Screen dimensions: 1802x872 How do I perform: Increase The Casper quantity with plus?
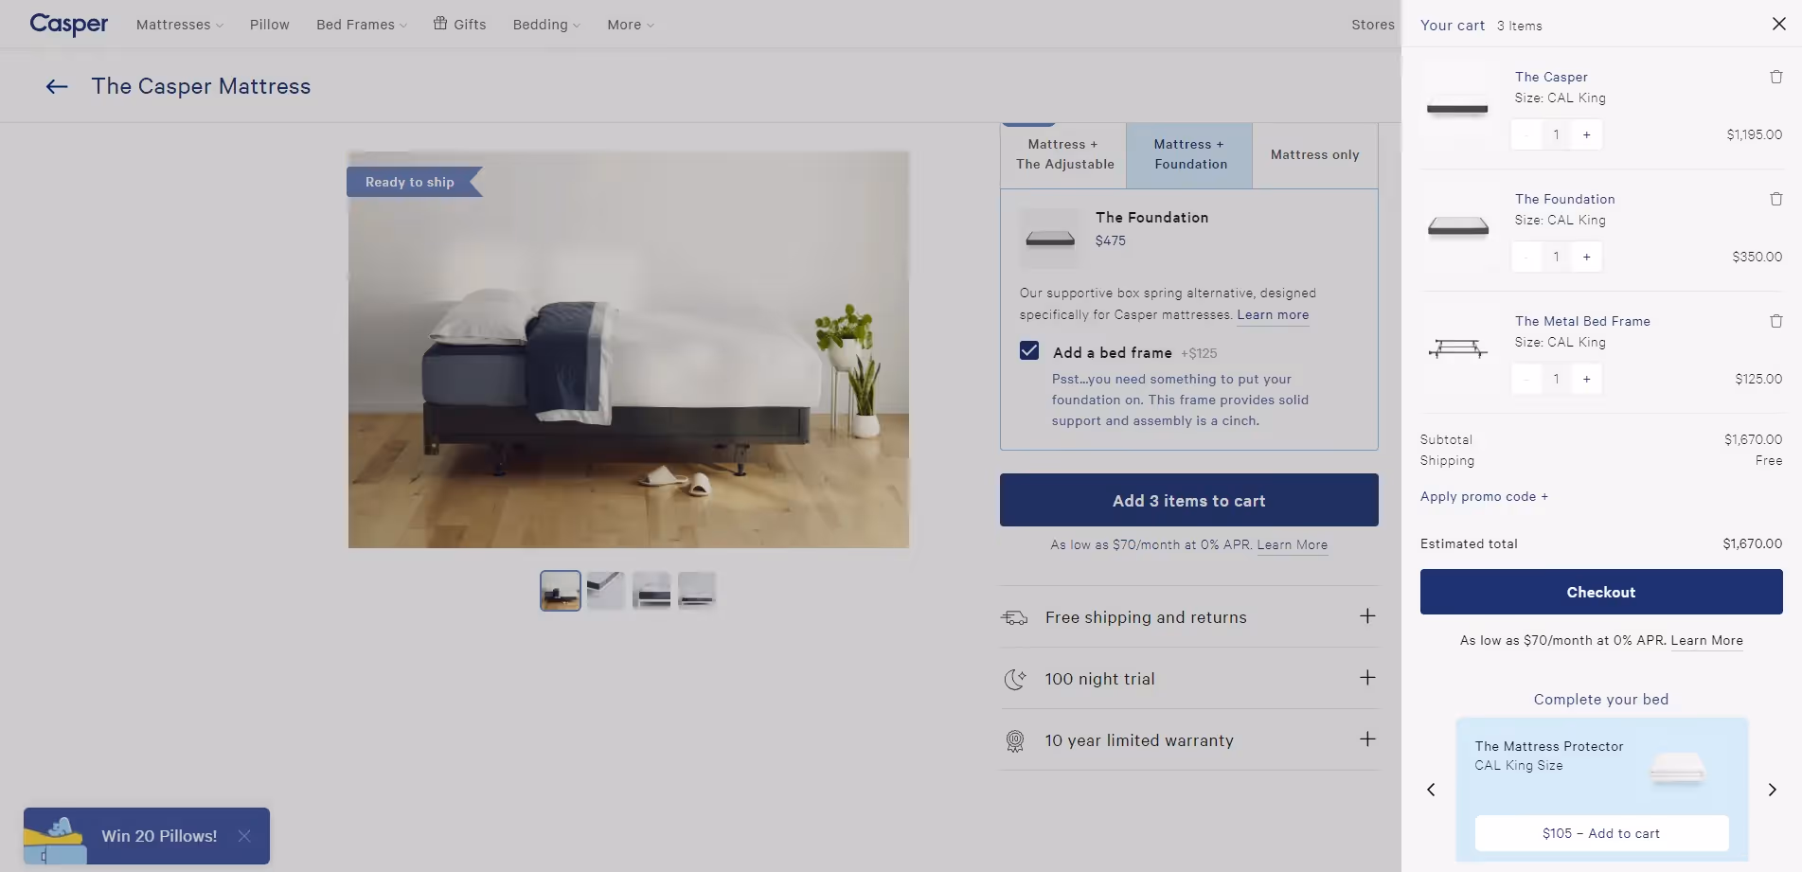(1586, 134)
